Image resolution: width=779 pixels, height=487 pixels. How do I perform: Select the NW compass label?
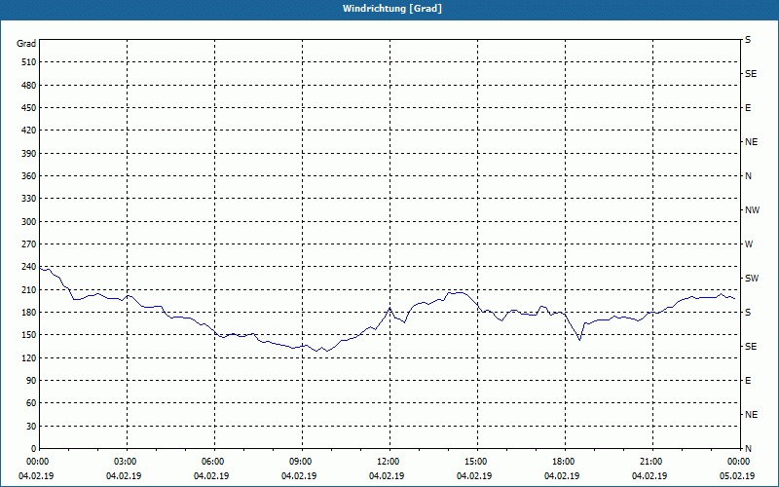pos(752,210)
